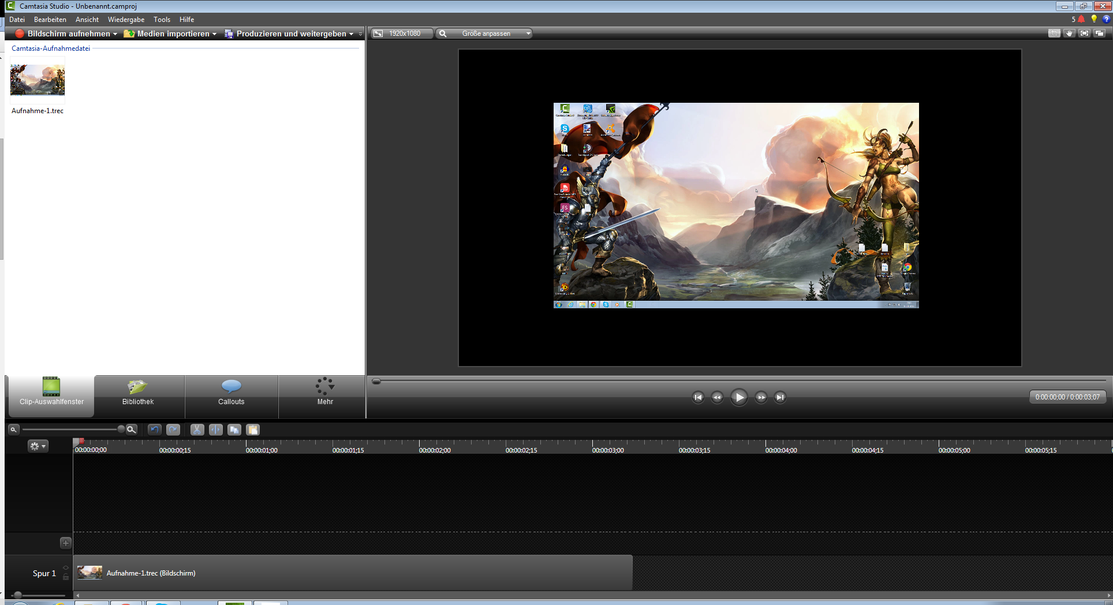The width and height of the screenshot is (1113, 605).
Task: Click 00:00:02;00 mark on timeline ruler
Action: [435, 450]
